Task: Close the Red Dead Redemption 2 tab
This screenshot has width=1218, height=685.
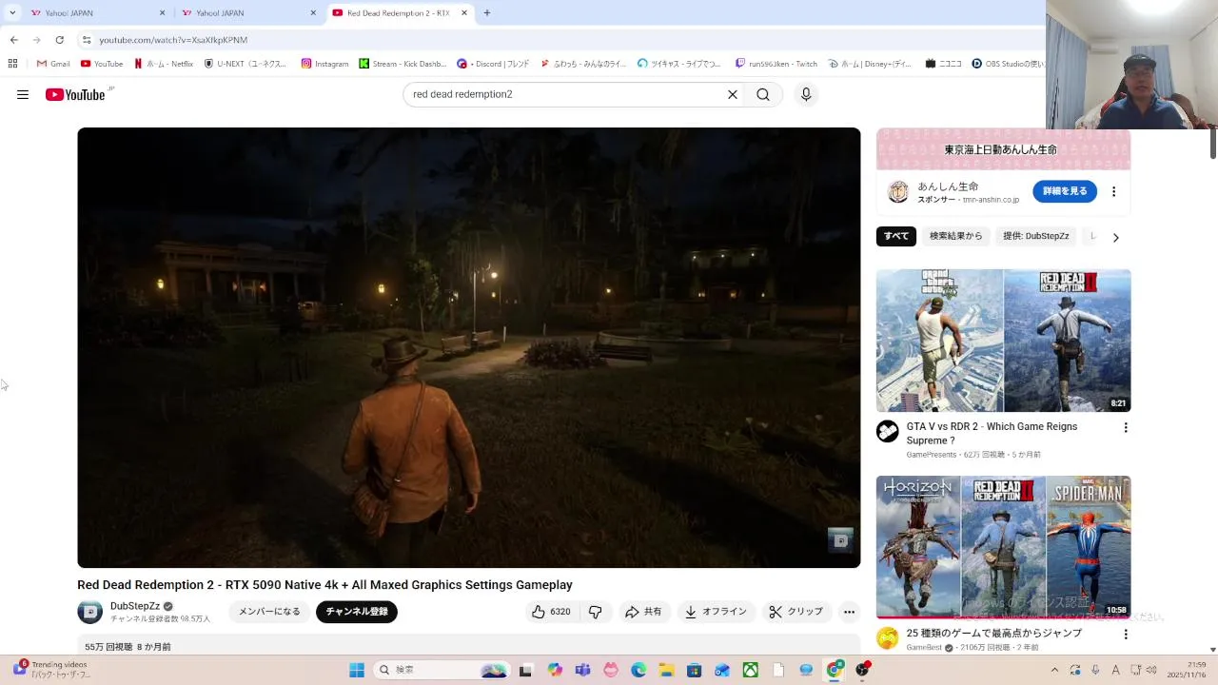Action: click(464, 13)
